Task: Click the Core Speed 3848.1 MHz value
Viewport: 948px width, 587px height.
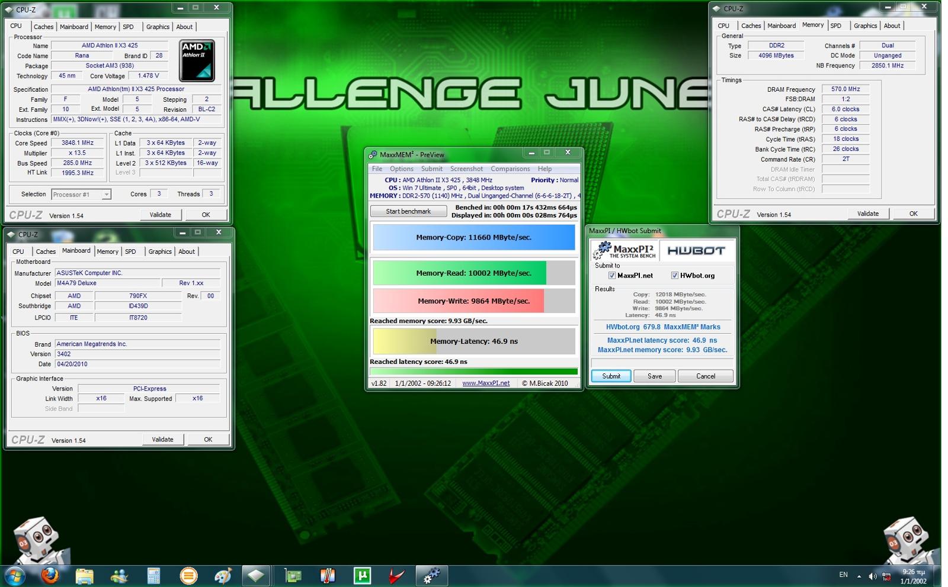Action: [x=78, y=143]
